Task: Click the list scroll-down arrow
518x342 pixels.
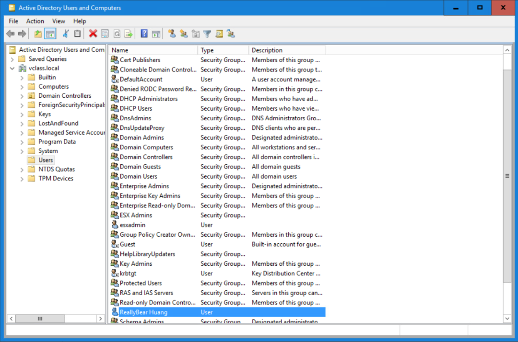Action: [507, 319]
